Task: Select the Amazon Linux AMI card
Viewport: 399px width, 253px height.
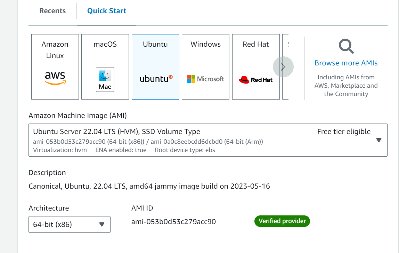Action: 55,67
